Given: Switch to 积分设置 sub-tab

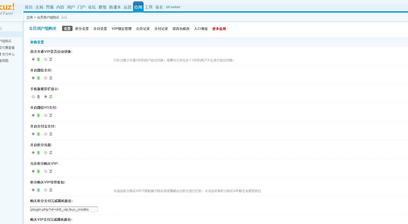Looking at the screenshot, I should [x=82, y=29].
